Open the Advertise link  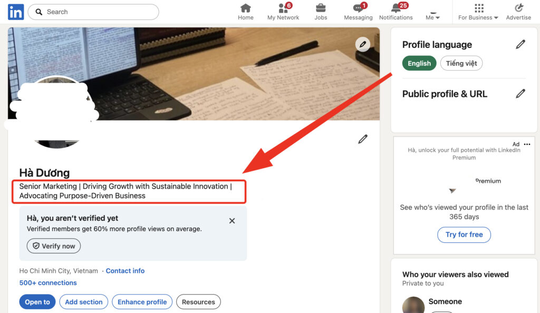pos(518,12)
